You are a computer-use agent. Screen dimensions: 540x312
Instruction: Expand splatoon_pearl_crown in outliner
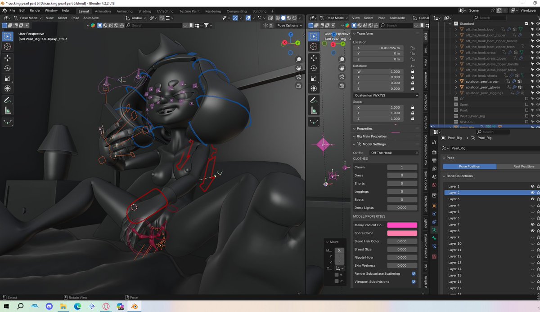[456, 82]
